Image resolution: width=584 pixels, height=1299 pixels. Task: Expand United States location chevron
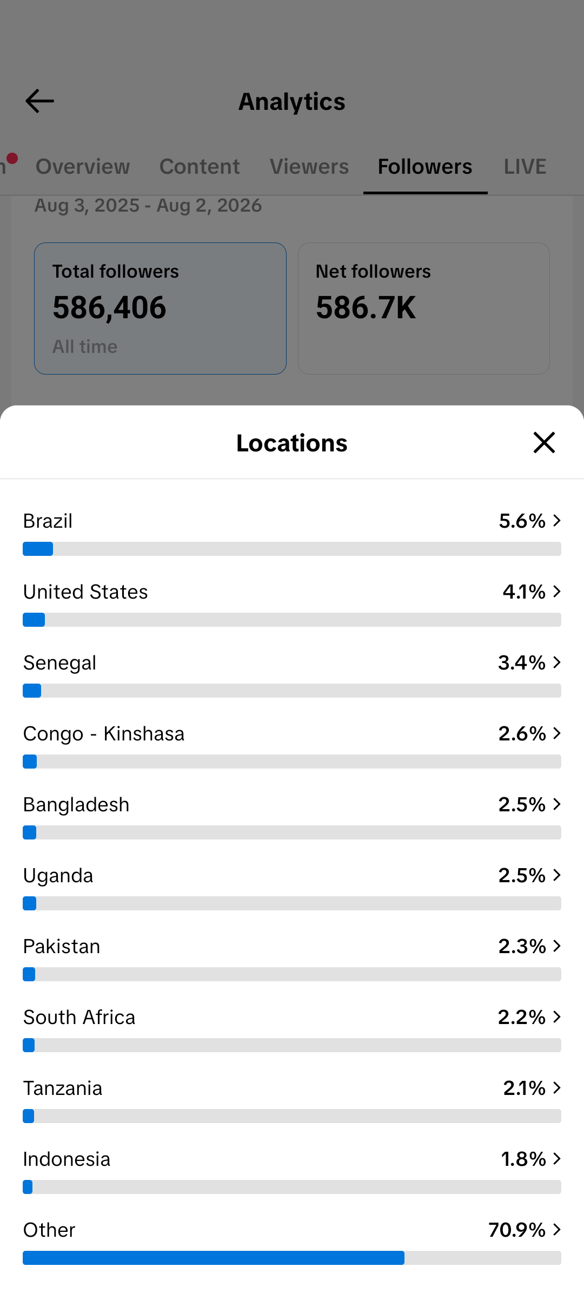pyautogui.click(x=557, y=592)
